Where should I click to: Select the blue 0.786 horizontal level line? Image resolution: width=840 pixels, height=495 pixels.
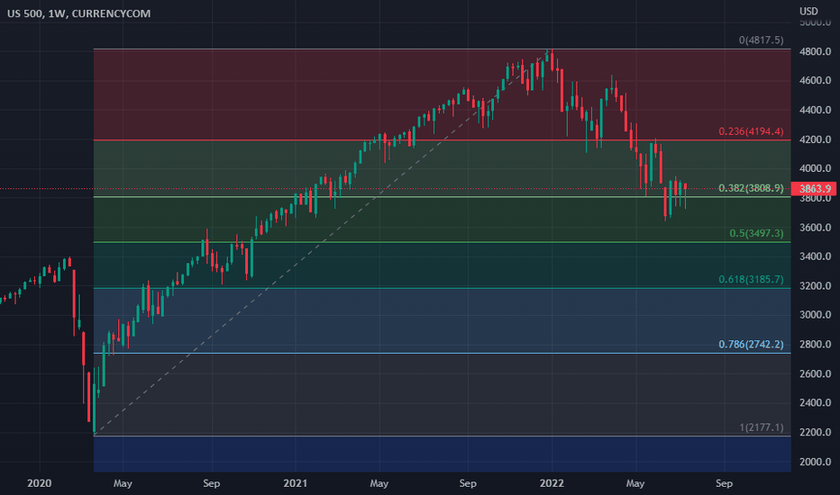pyautogui.click(x=442, y=353)
